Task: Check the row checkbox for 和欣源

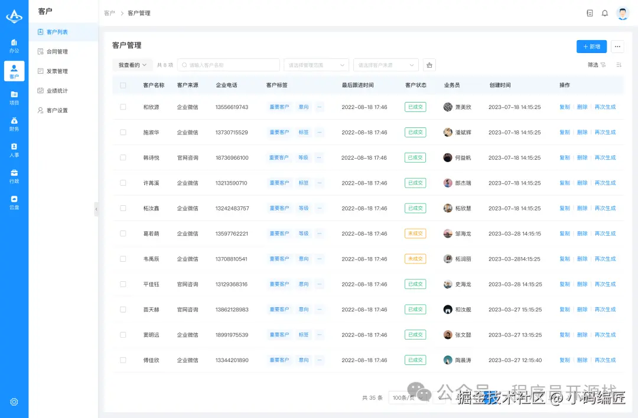Action: tap(123, 107)
